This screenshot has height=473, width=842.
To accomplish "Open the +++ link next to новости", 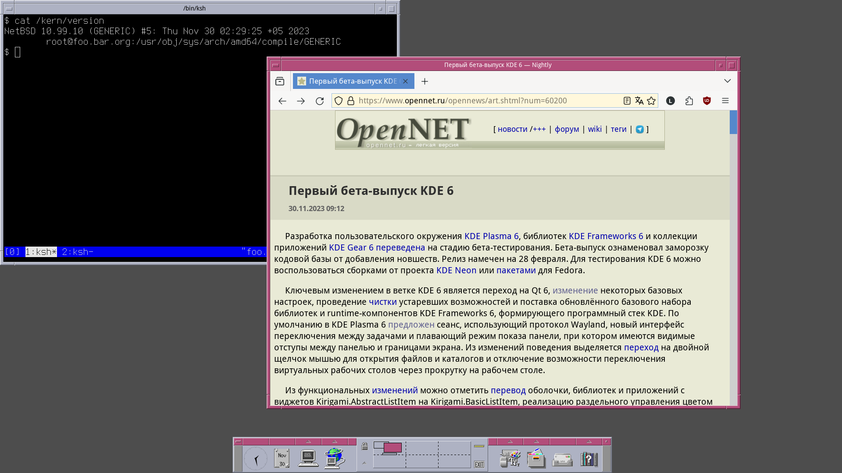I will 539,129.
